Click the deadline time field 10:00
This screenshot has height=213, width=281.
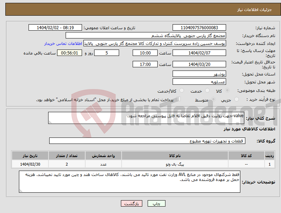point(145,53)
